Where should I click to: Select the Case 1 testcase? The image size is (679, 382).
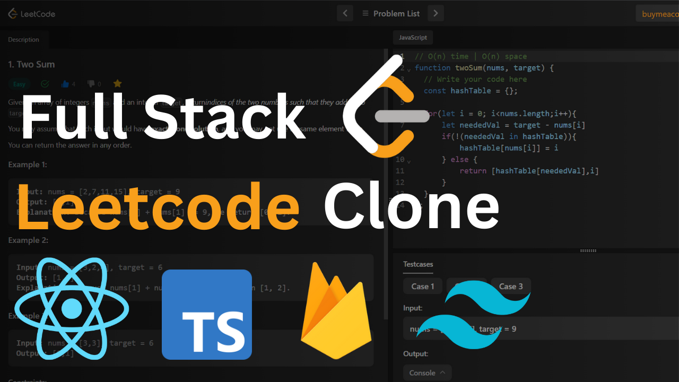pyautogui.click(x=423, y=286)
